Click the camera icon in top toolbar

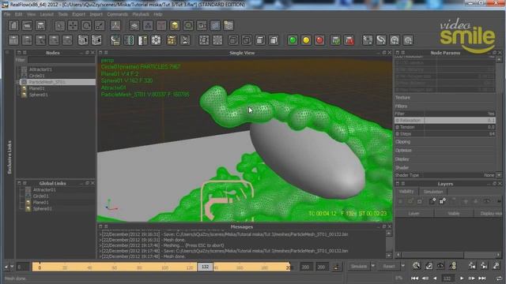(x=202, y=25)
